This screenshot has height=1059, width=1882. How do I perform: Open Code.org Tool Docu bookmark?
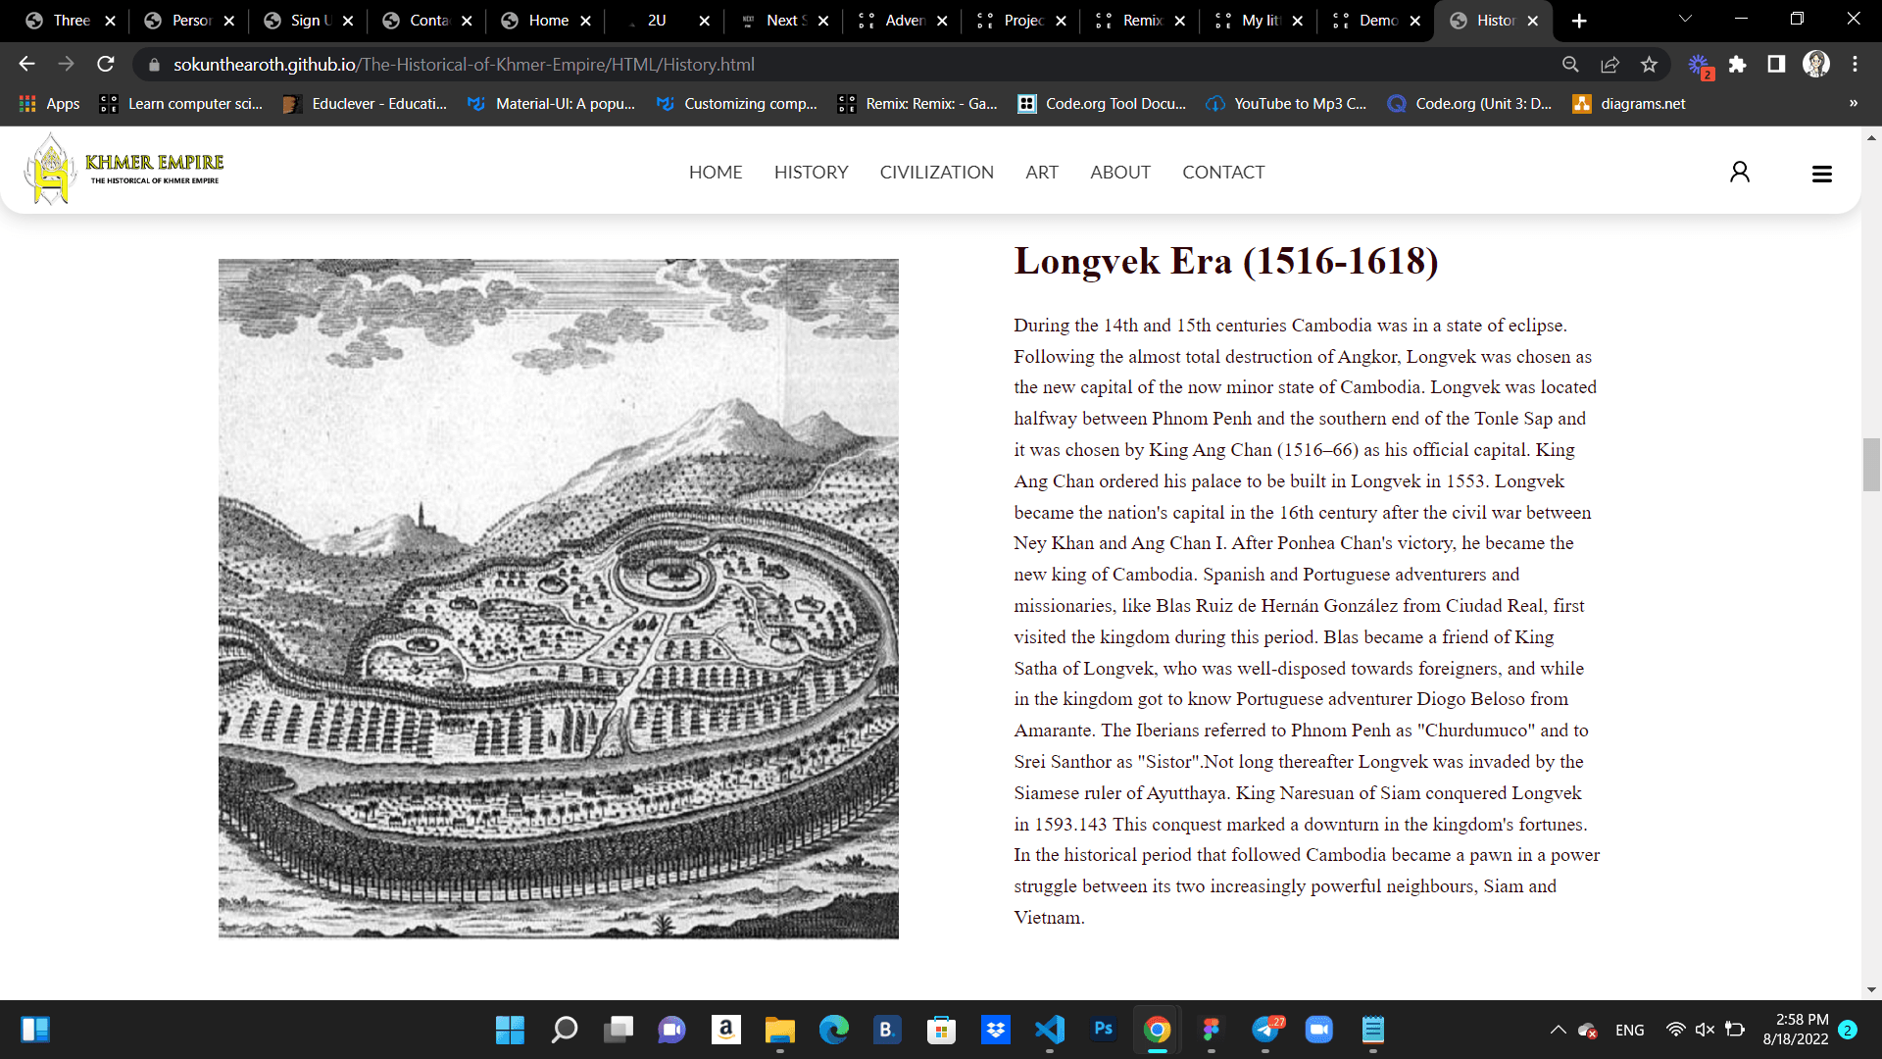(1102, 103)
